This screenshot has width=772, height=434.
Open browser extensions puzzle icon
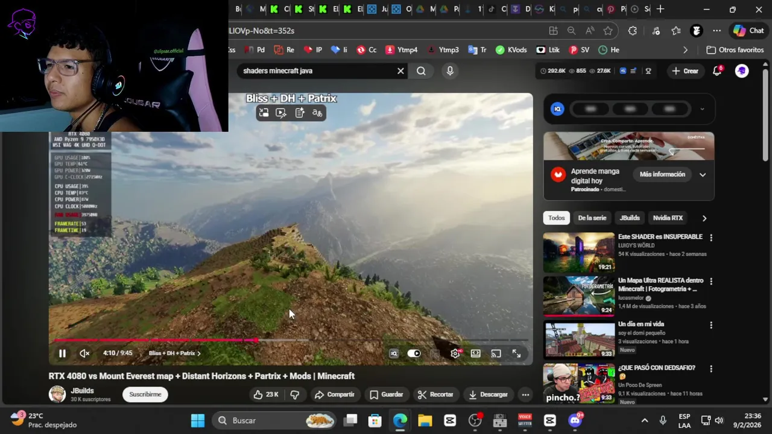[x=632, y=31]
